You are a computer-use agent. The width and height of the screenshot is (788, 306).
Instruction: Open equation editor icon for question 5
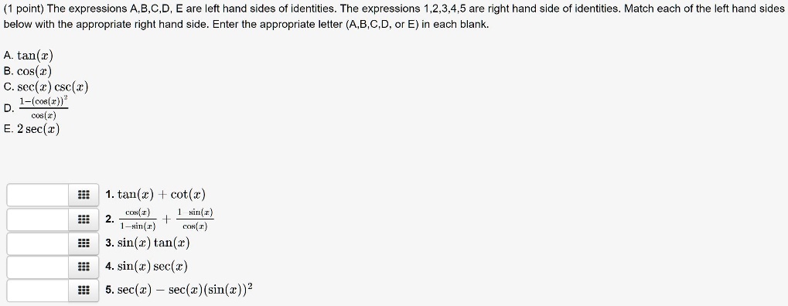click(x=84, y=291)
